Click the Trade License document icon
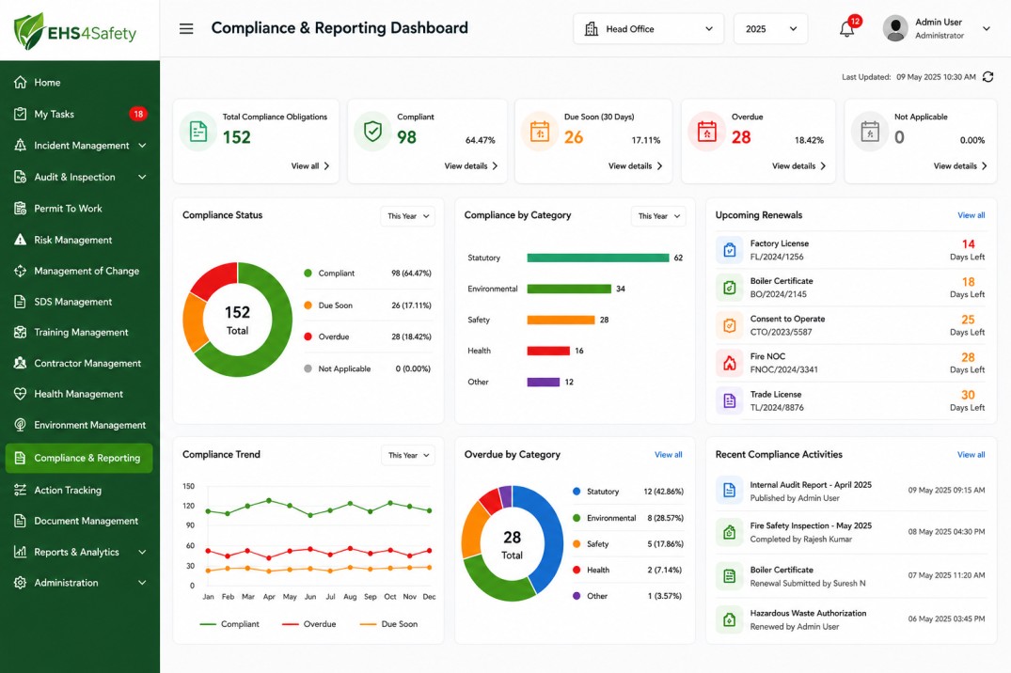 tap(729, 401)
